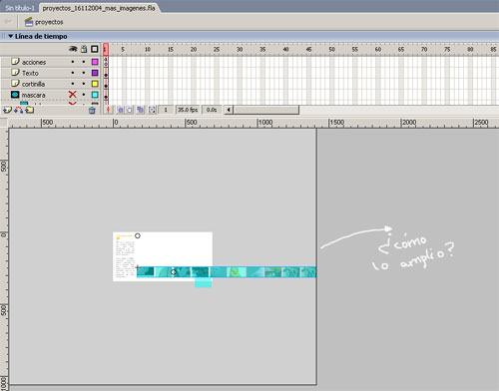
Task: Click the registration circle near the text block
Action: click(138, 235)
